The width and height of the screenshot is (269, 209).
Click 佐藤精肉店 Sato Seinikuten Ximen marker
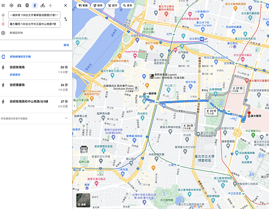point(136,88)
